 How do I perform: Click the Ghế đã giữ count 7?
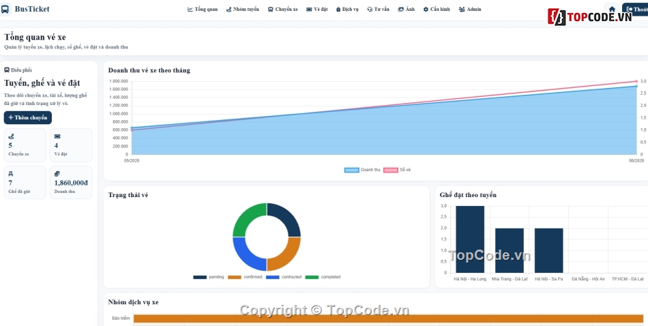tap(10, 183)
